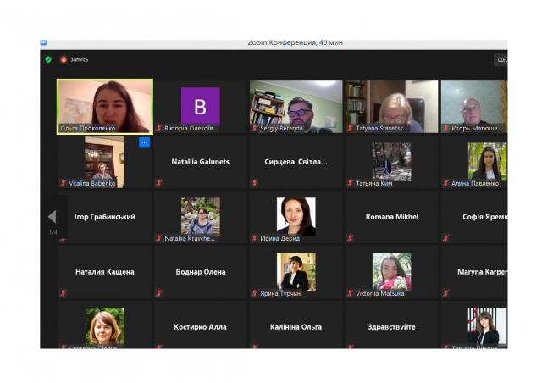Click the 1/4 page indicator
542x383 pixels.
(53, 232)
